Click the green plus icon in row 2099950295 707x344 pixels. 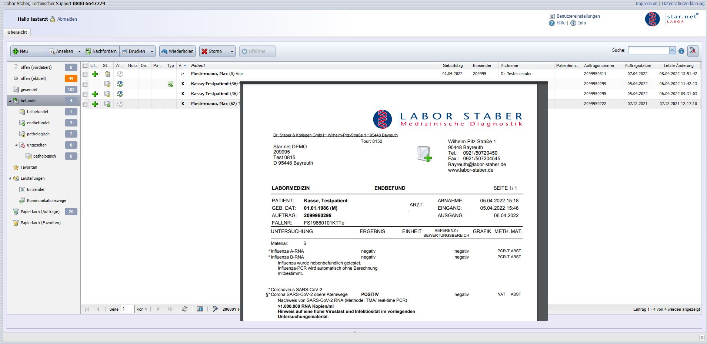[95, 94]
